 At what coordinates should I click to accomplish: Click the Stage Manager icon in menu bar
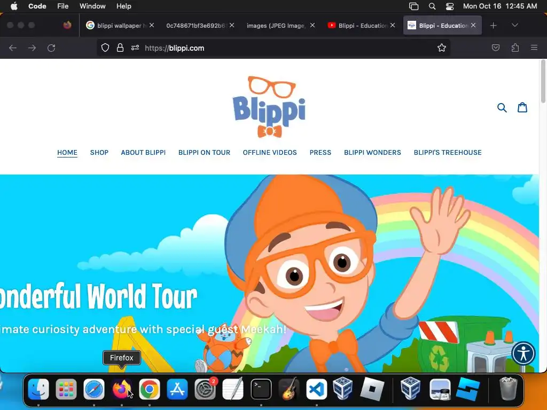[x=414, y=6]
